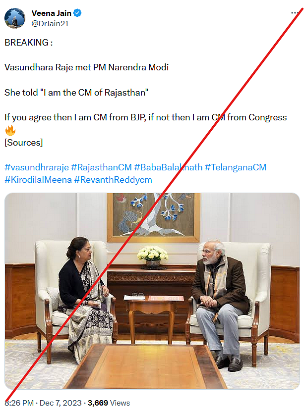Click the 'Vasundhara Raje met PM' line

click(86, 67)
